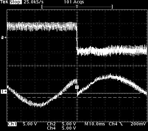Click the channel 2 ground reference marker
Image resolution: width=148 pixels, height=131 pixels.
4,38
